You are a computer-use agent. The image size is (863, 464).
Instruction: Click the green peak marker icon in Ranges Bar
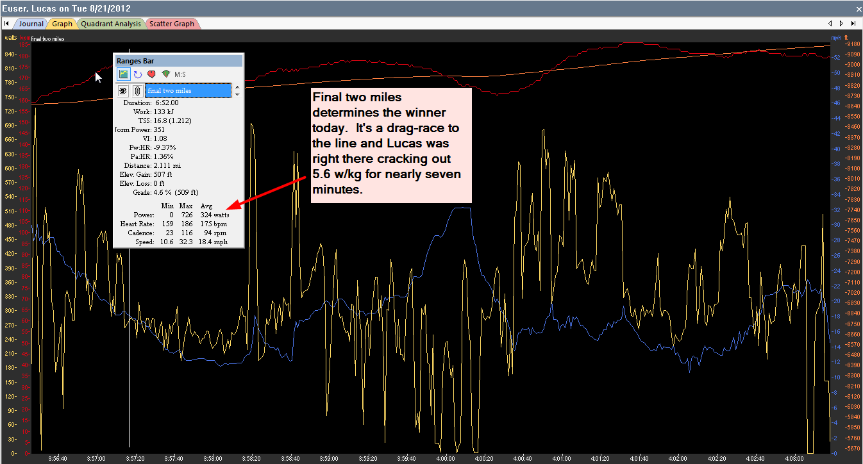coord(165,74)
